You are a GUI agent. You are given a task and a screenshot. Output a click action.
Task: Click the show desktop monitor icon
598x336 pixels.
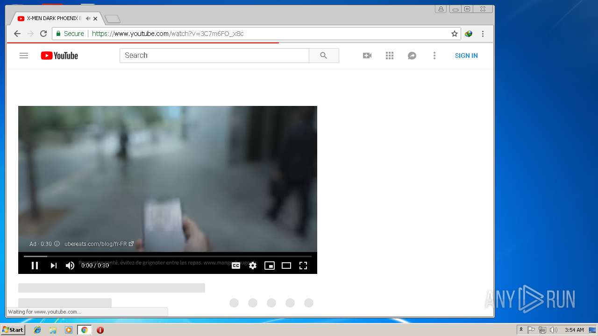[593, 330]
